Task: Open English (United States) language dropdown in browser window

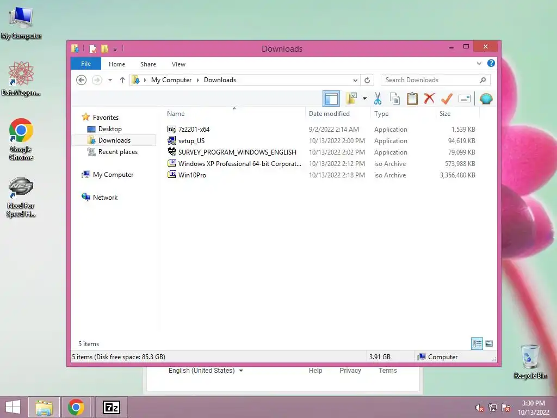Action: pyautogui.click(x=206, y=370)
